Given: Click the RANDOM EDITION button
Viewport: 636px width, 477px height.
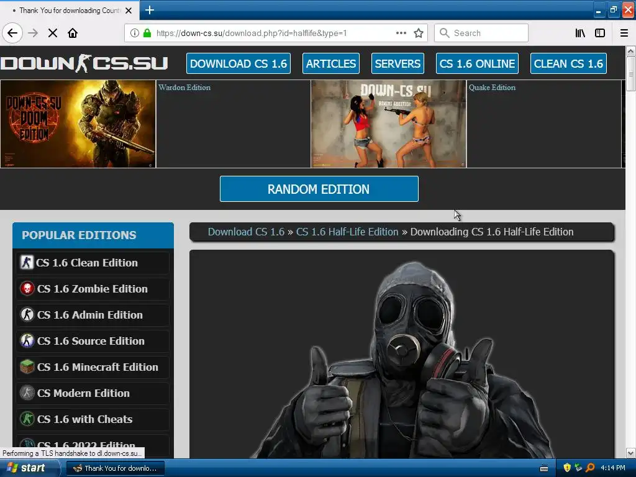Looking at the screenshot, I should click(319, 189).
